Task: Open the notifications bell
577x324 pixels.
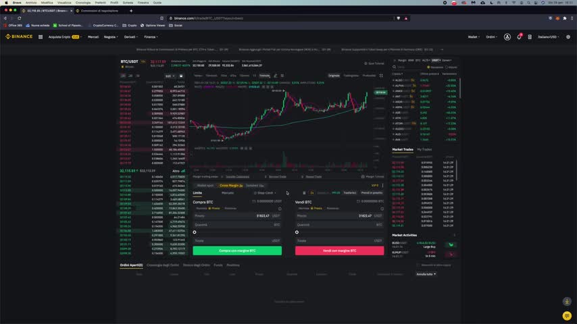Action: click(x=519, y=36)
